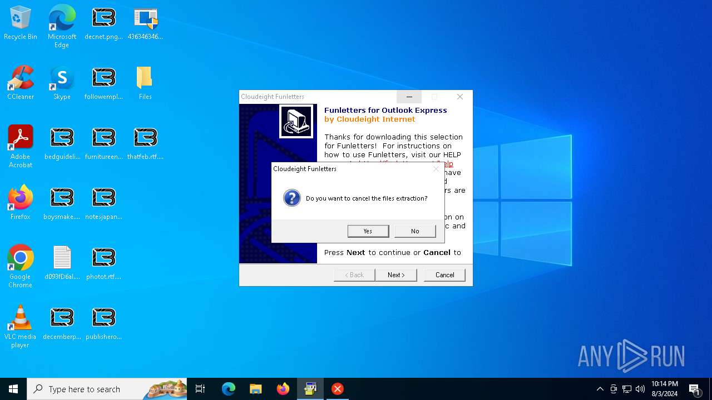Select the followempl desktop file
Viewport: 712px width, 400px height.
(103, 84)
